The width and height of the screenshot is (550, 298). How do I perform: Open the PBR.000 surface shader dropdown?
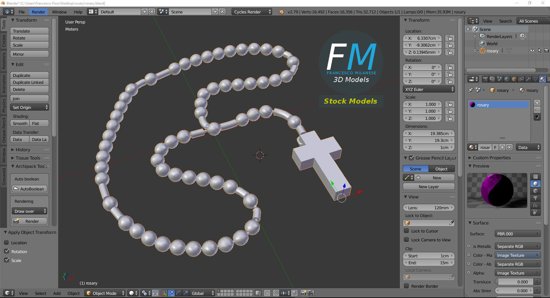click(x=517, y=234)
